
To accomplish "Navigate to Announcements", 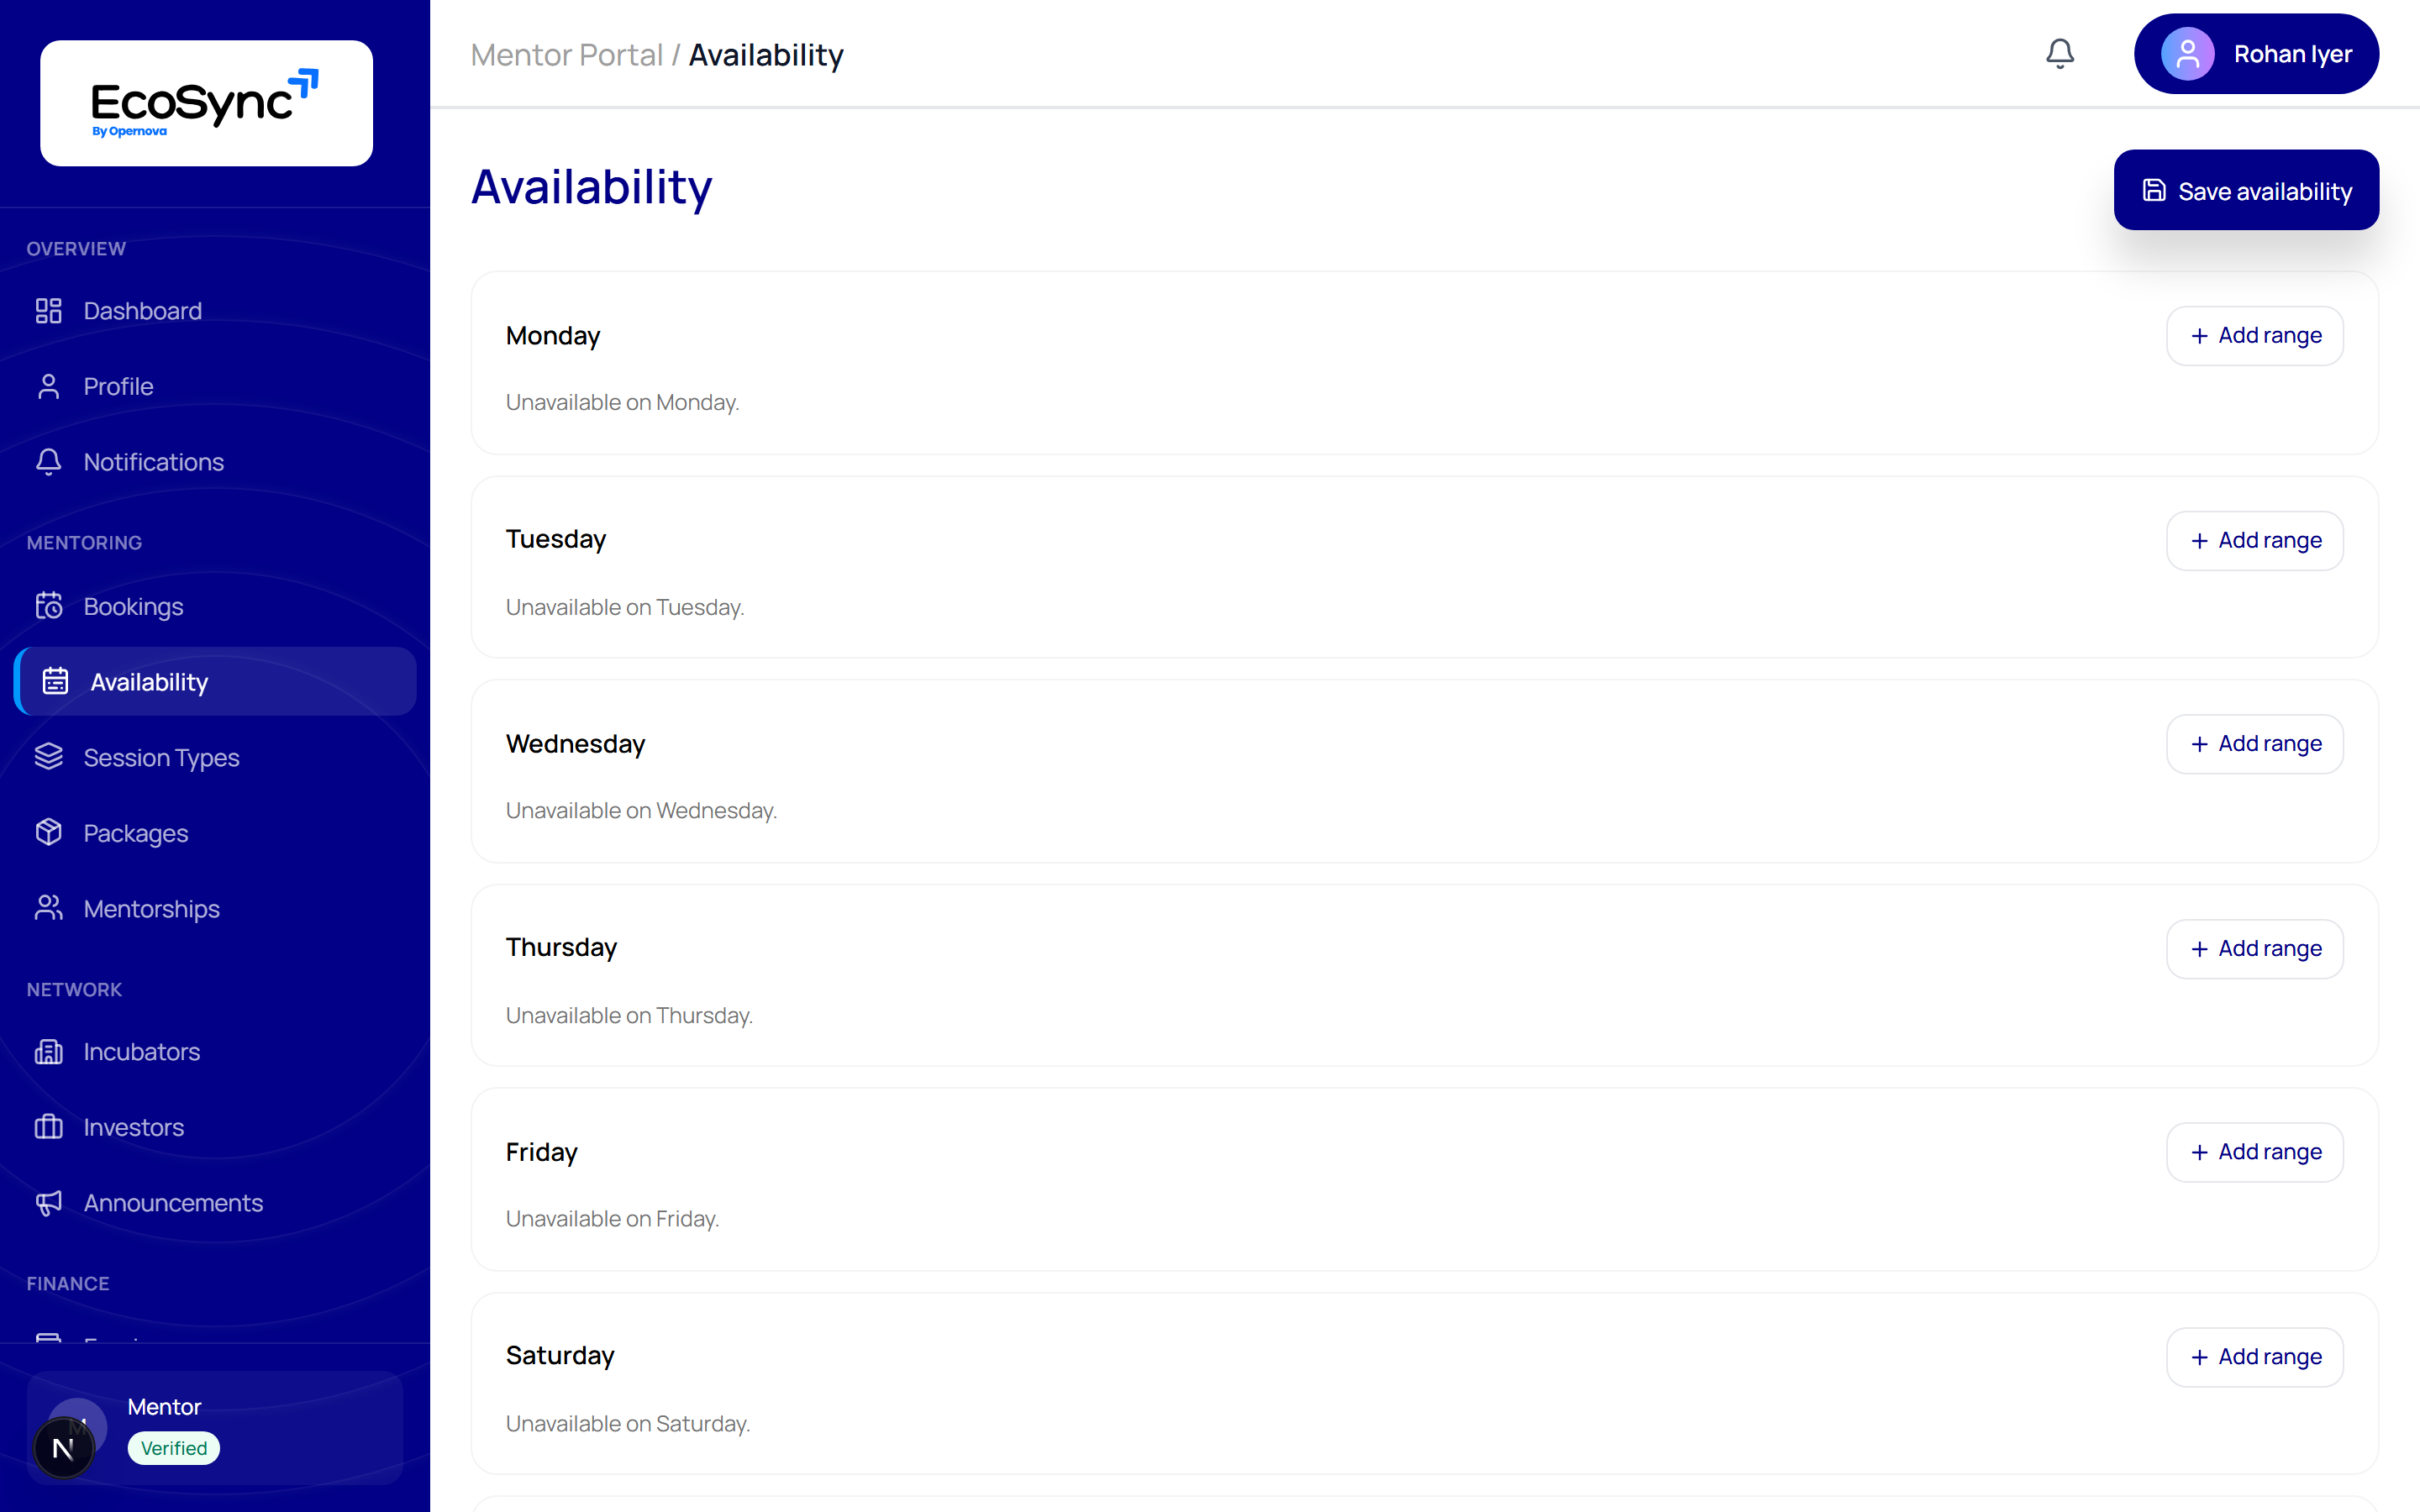I will pos(215,1203).
